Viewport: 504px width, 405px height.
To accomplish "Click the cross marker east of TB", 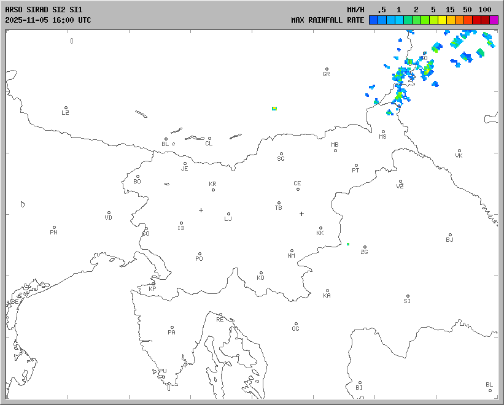I will 301,214.
